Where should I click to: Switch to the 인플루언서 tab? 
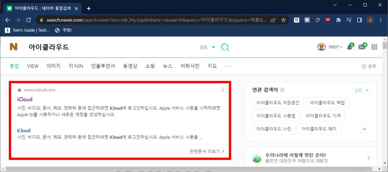(x=103, y=66)
